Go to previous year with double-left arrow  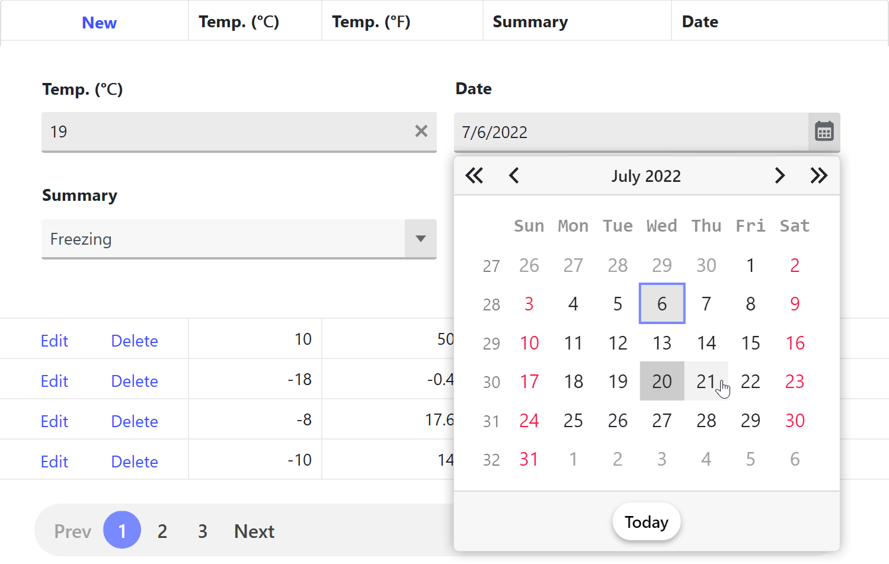click(474, 176)
